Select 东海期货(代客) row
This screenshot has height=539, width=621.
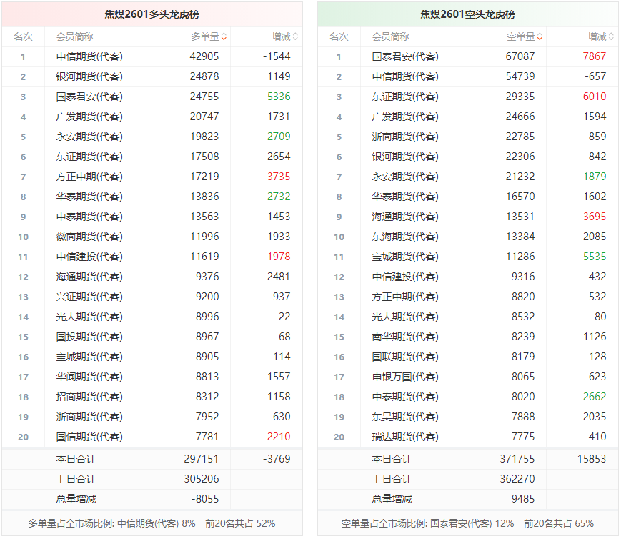point(468,237)
